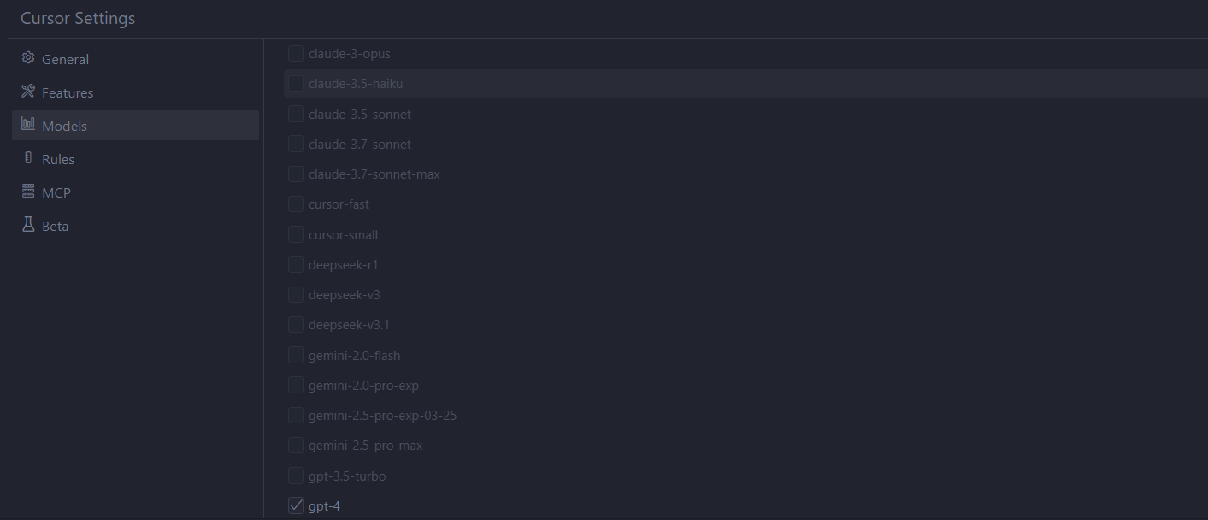
Task: Click the Models bar chart icon
Action: [28, 125]
